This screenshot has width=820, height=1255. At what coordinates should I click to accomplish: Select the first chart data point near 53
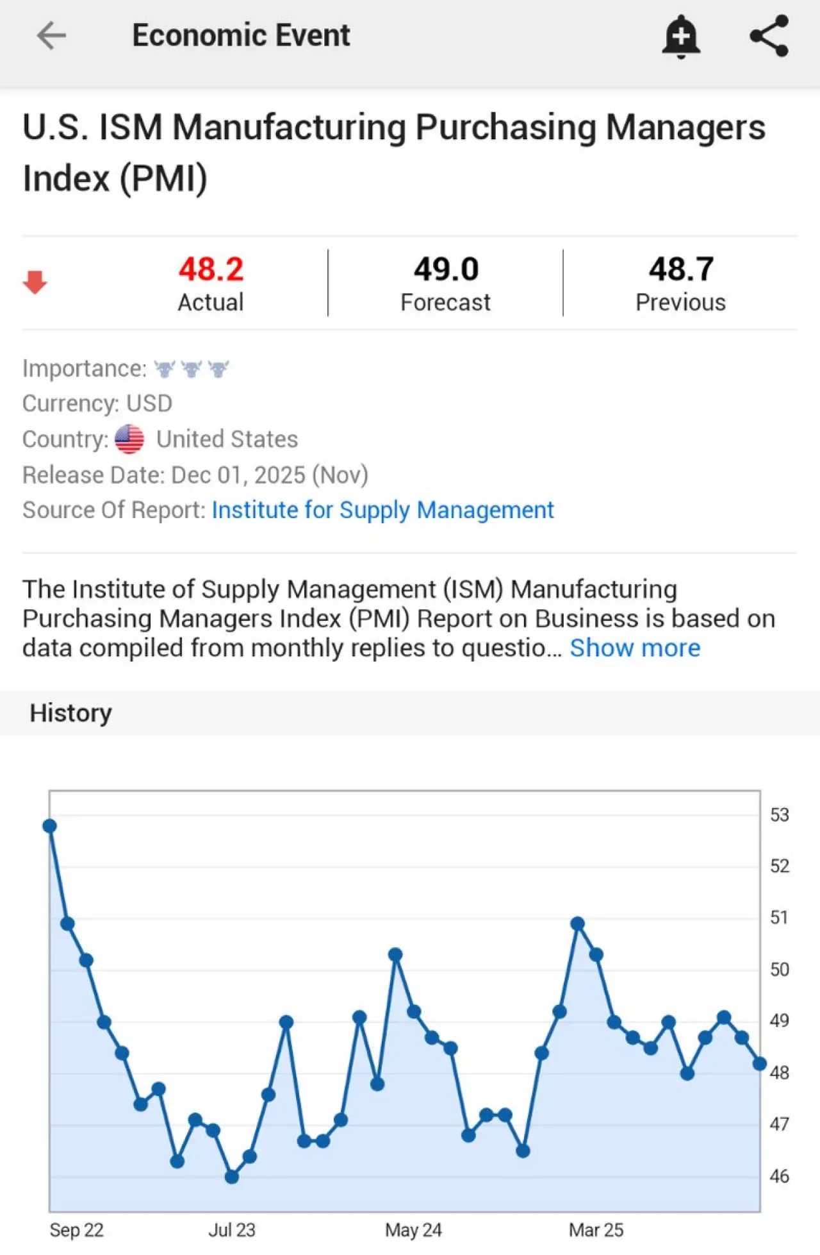click(x=50, y=826)
